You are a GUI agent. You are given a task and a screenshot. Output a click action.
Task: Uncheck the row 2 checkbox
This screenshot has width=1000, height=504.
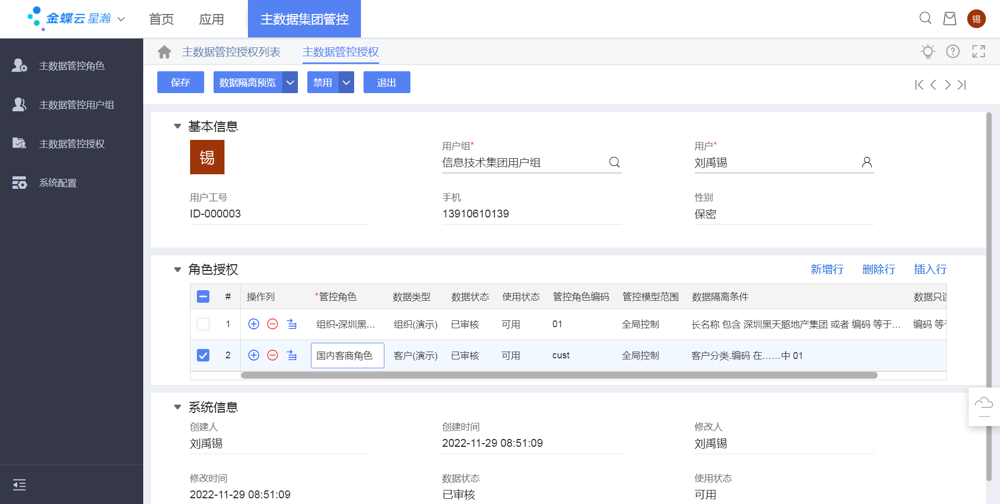point(203,355)
